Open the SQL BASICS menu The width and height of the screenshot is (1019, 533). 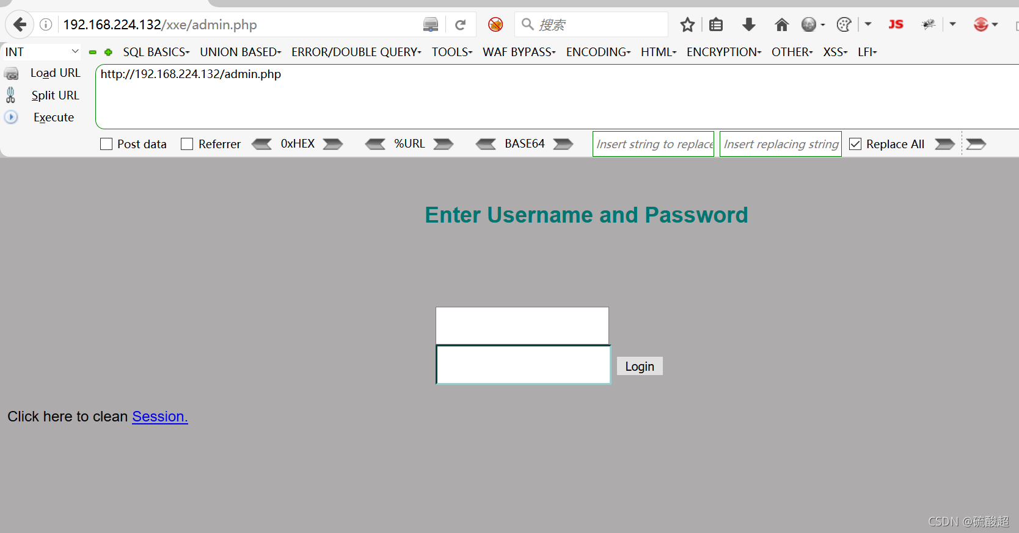(156, 52)
